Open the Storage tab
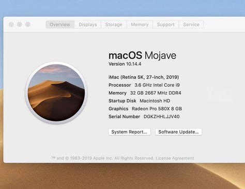 (x=114, y=25)
